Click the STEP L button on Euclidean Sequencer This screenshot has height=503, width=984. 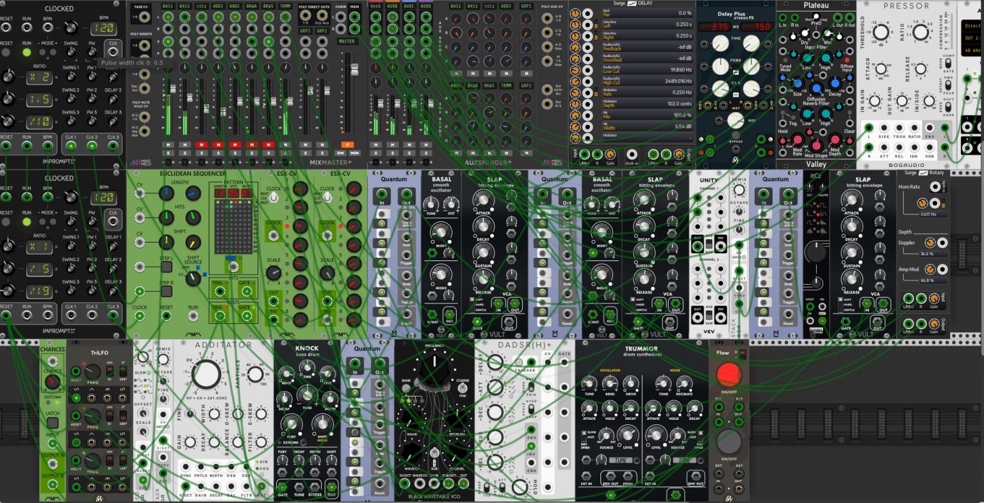click(167, 267)
